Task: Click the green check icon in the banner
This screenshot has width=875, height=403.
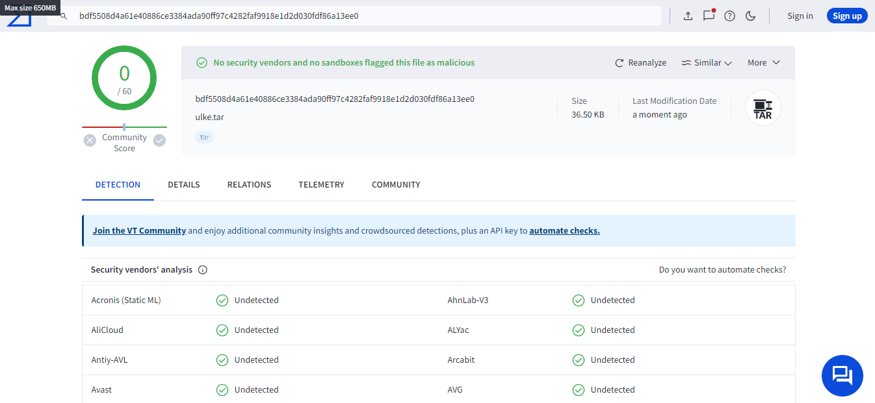Action: pos(202,63)
